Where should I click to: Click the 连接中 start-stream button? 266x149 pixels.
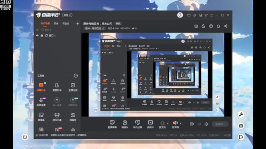220,124
